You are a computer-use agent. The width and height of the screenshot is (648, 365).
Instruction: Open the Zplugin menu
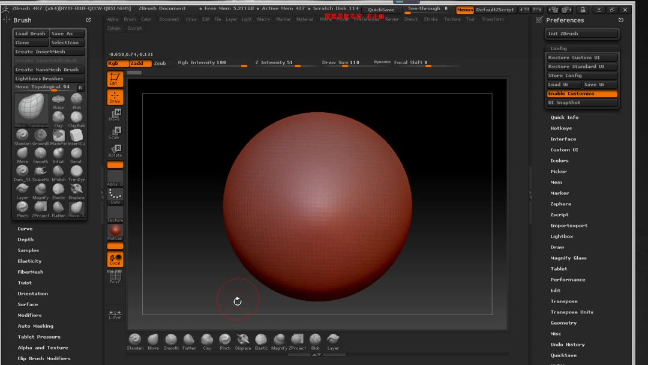pos(114,28)
